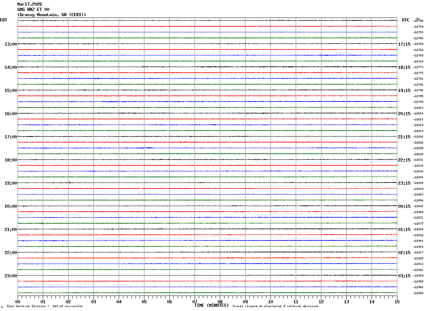The image size is (425, 311).
Task: Click the 'EDT' time zone label
Action: pos(4,20)
